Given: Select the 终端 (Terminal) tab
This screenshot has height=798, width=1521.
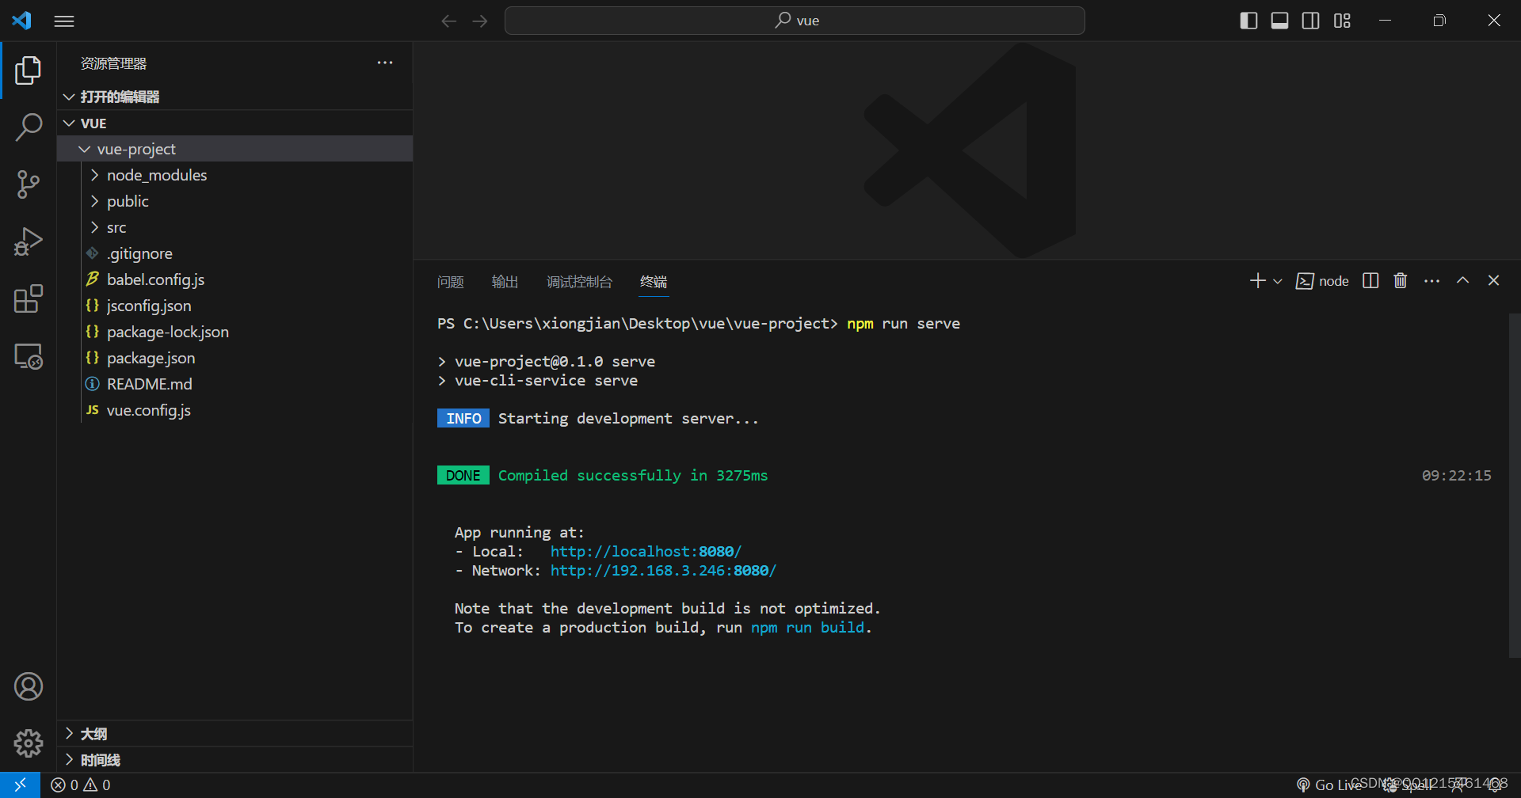Looking at the screenshot, I should 654,282.
